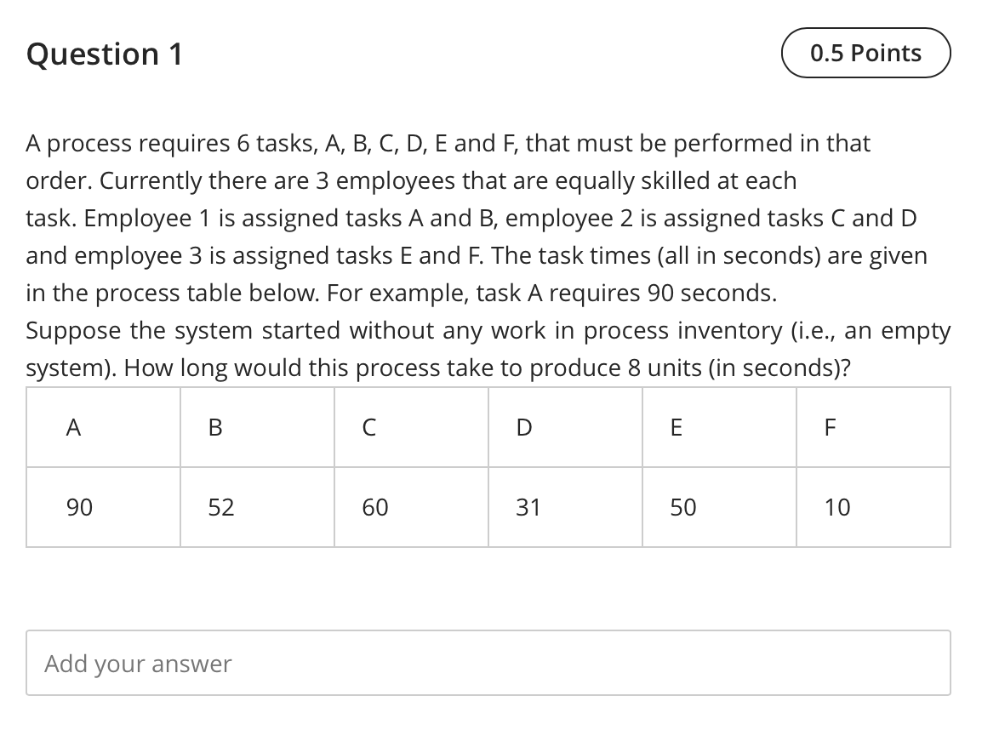The height and width of the screenshot is (747, 982).
Task: Select table header cell D
Action: tap(523, 427)
